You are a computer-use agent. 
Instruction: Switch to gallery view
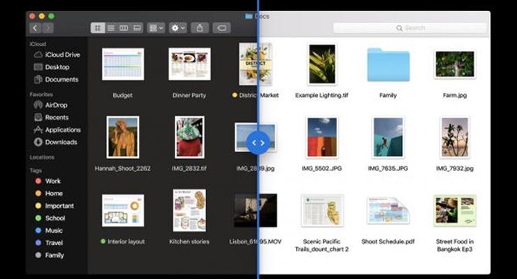[x=137, y=28]
